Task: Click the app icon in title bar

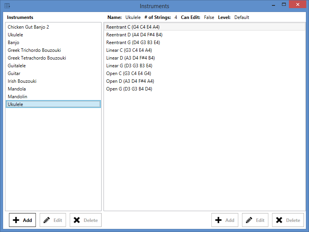Action: (7, 6)
